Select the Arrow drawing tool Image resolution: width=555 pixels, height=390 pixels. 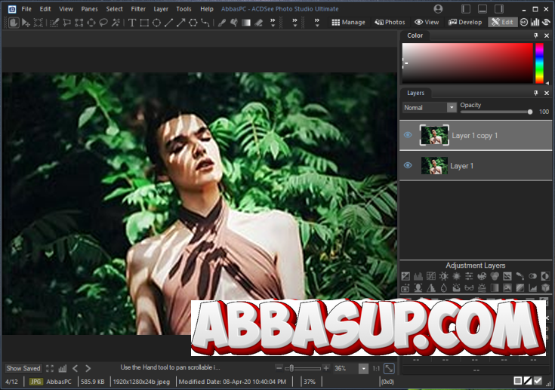180,23
